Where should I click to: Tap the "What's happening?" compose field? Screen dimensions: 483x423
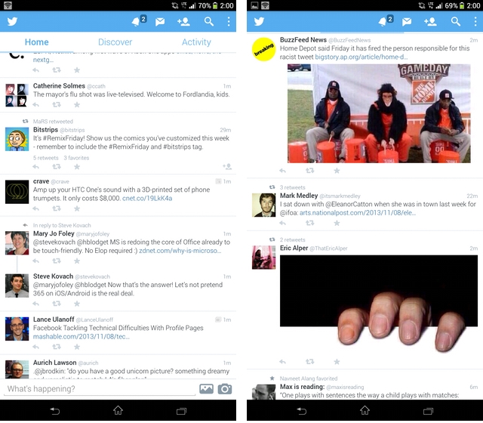pos(98,389)
